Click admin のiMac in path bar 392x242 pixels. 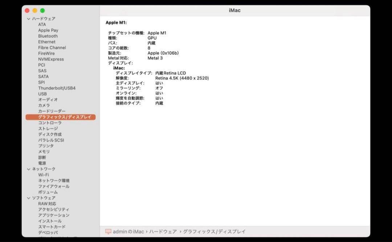click(x=128, y=231)
